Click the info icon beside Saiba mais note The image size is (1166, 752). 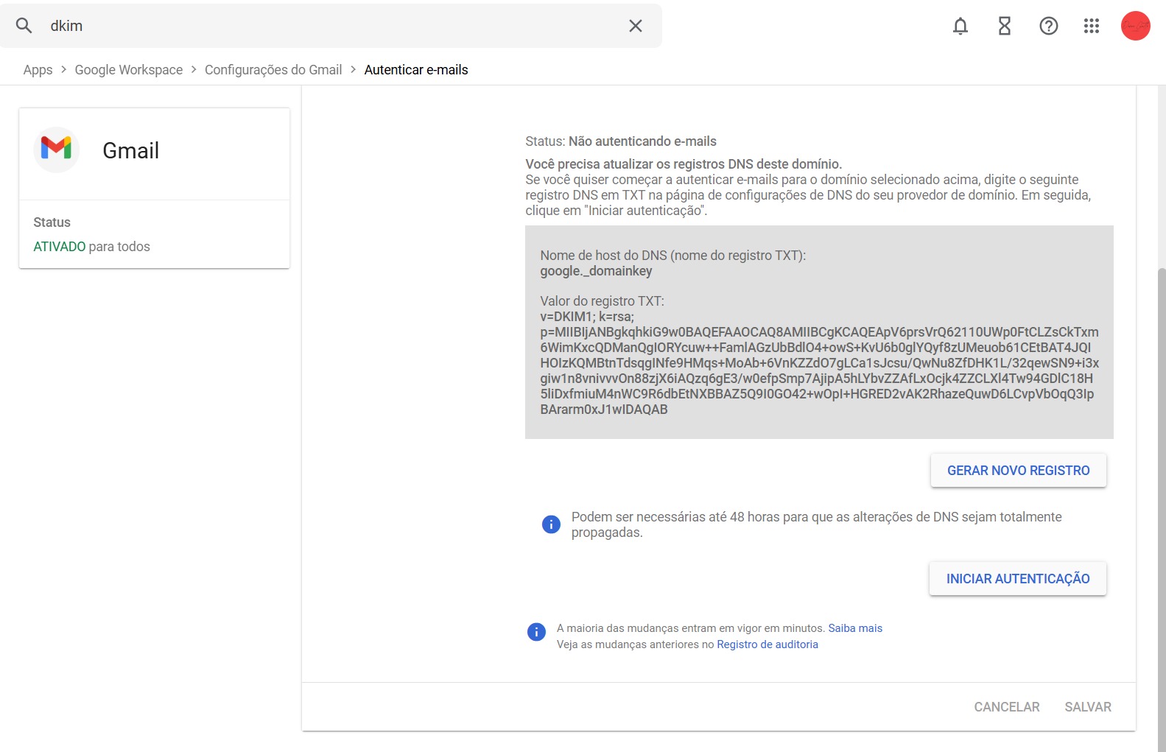536,632
